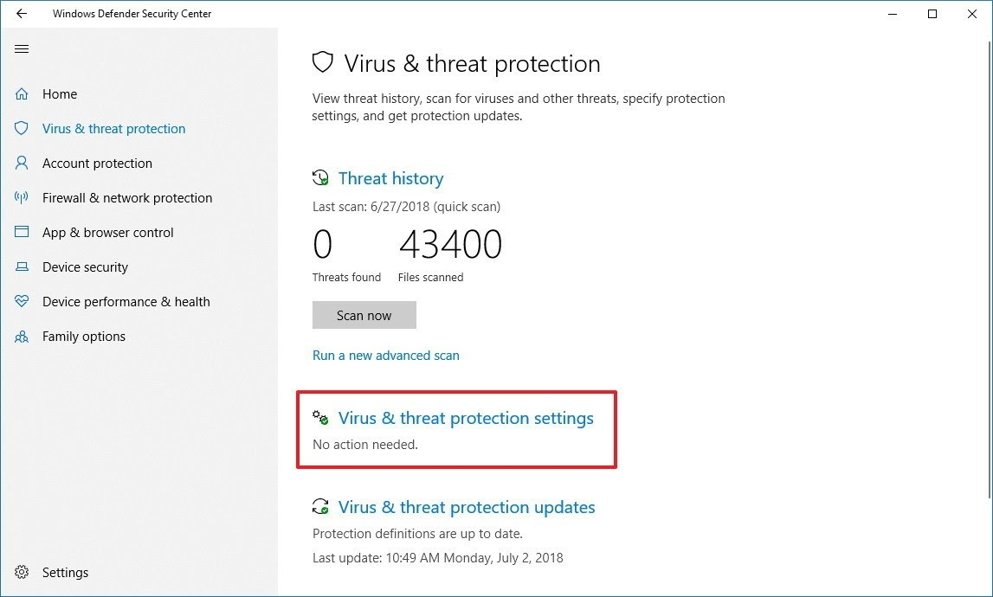This screenshot has width=993, height=597.
Task: Click the Threat history clock icon
Action: tap(320, 178)
